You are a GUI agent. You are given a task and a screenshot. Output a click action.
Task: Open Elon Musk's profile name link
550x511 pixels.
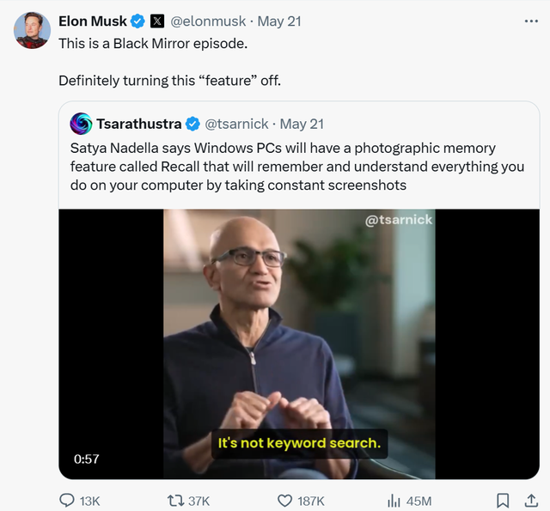(92, 21)
